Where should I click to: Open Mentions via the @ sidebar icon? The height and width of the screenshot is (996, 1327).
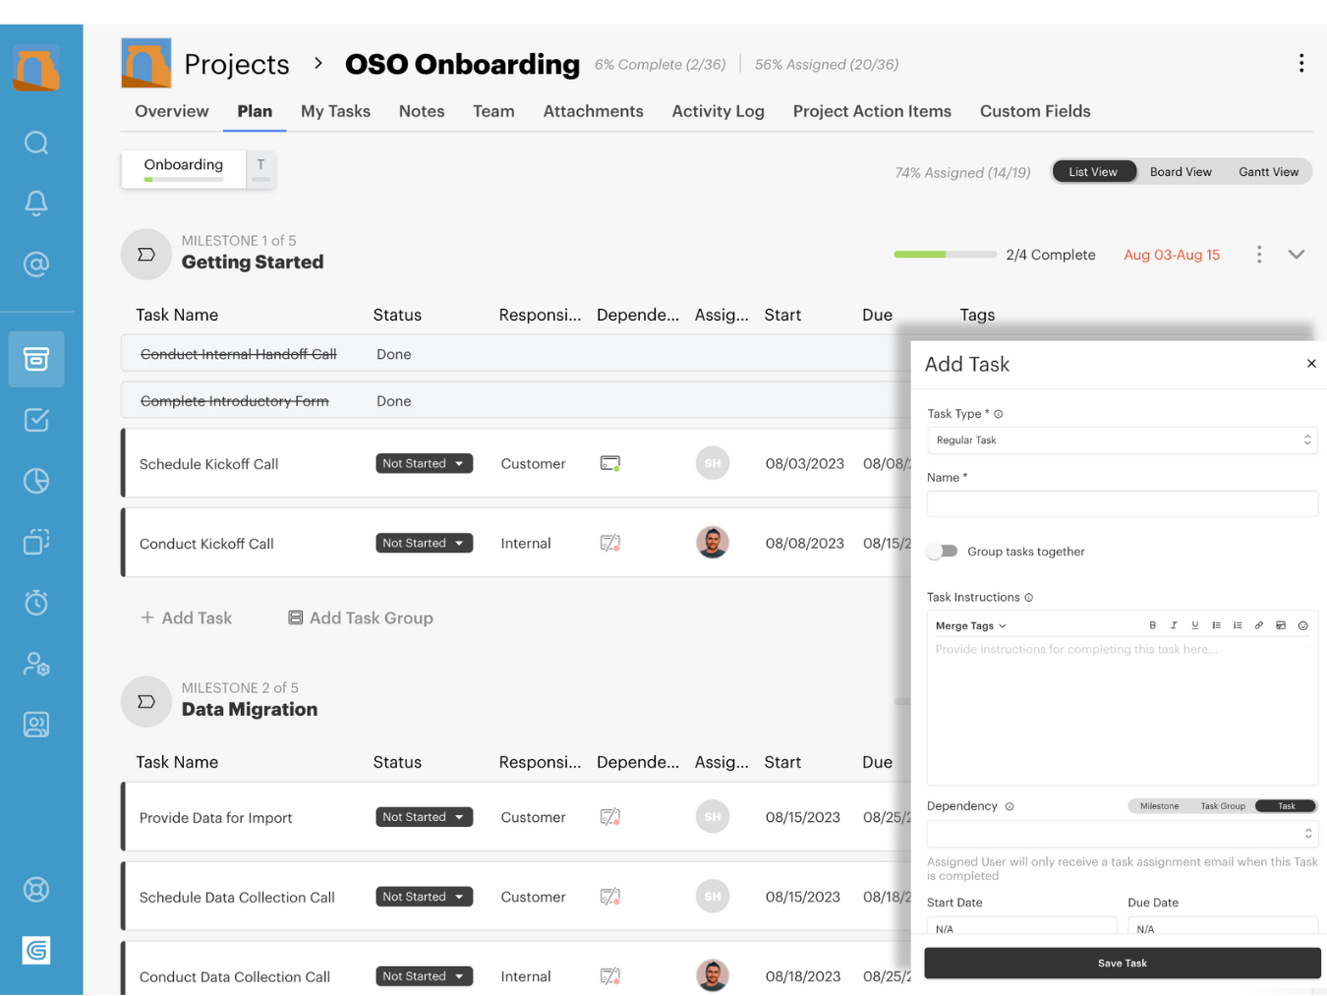(x=36, y=264)
